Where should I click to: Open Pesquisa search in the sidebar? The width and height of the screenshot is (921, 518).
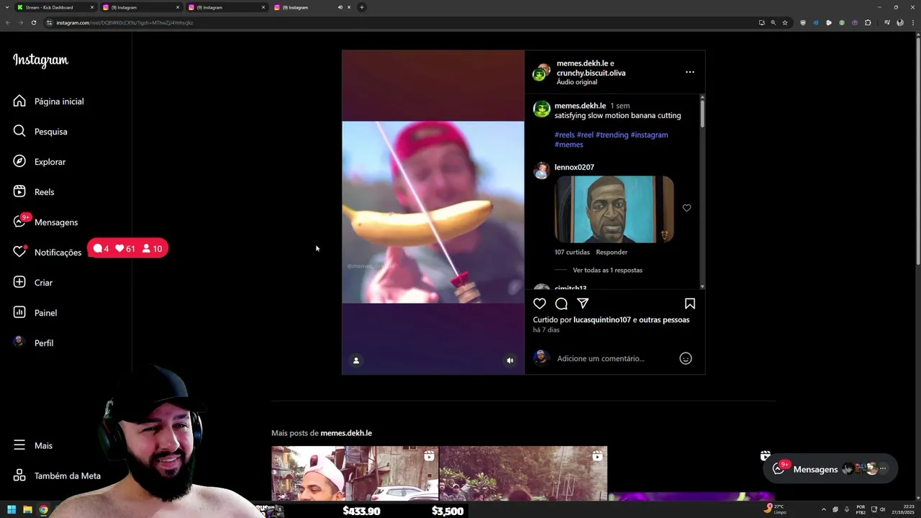click(41, 132)
